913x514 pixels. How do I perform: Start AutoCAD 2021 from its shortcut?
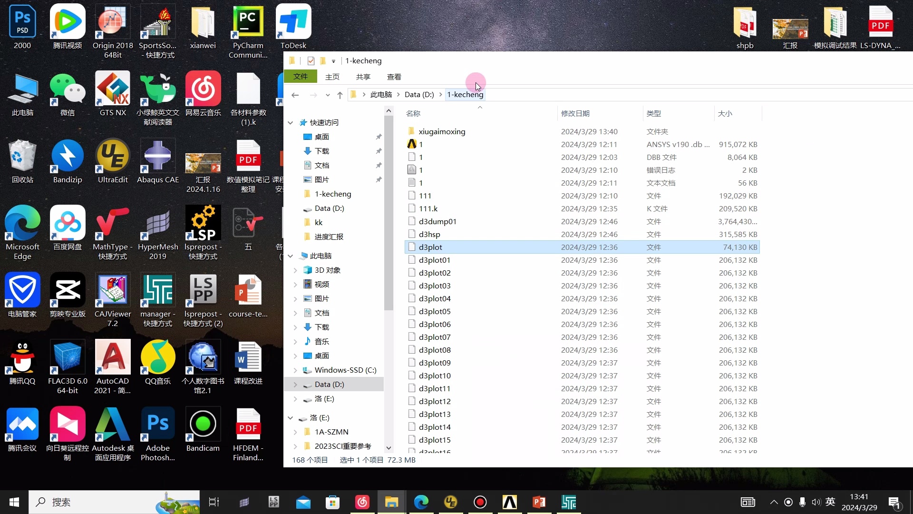pyautogui.click(x=112, y=357)
